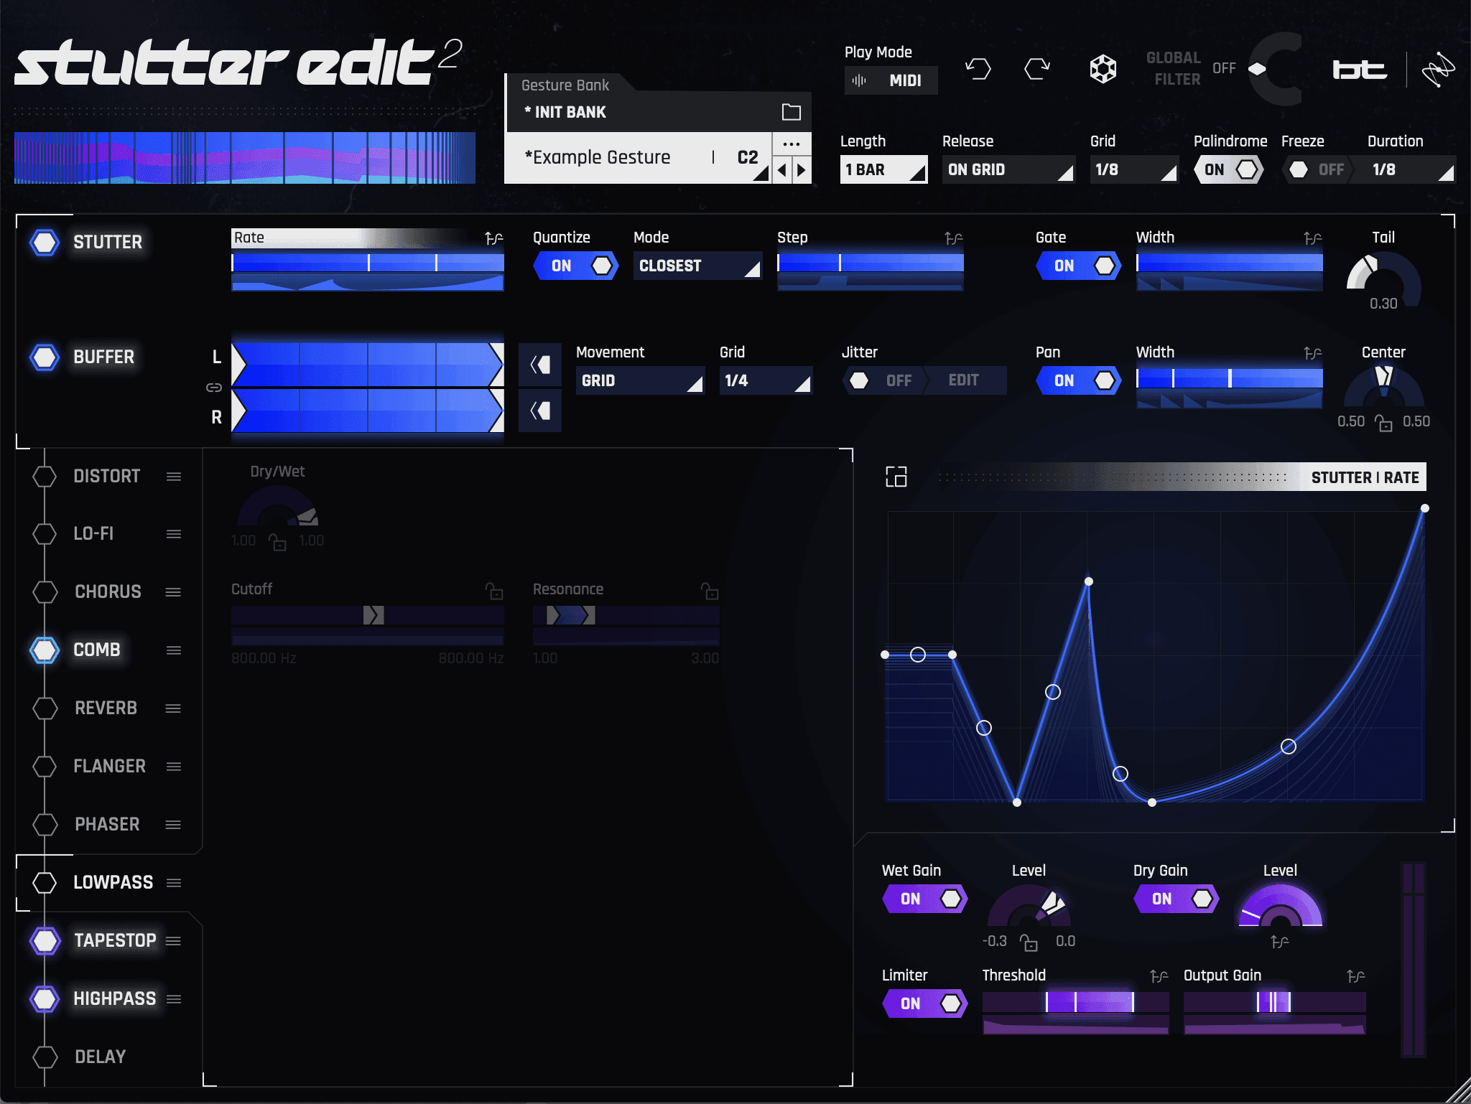Viewport: 1471px width, 1104px height.
Task: Expand the curve editor view icon
Action: coord(896,477)
